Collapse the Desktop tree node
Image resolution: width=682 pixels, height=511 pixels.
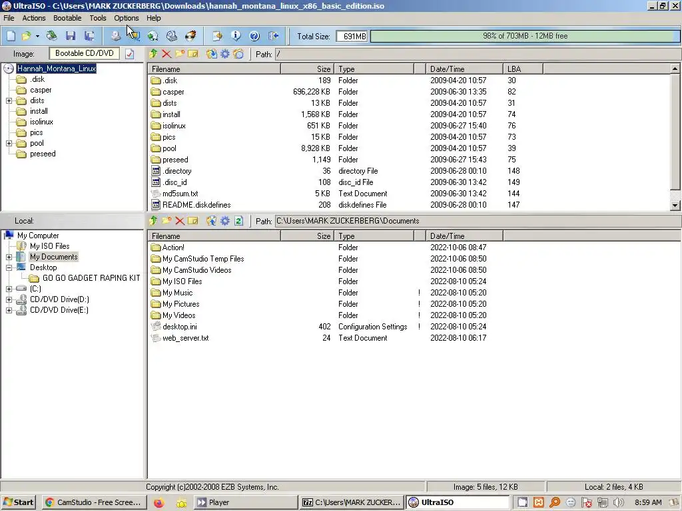pyautogui.click(x=9, y=267)
